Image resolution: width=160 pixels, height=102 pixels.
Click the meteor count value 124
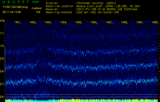38,12
